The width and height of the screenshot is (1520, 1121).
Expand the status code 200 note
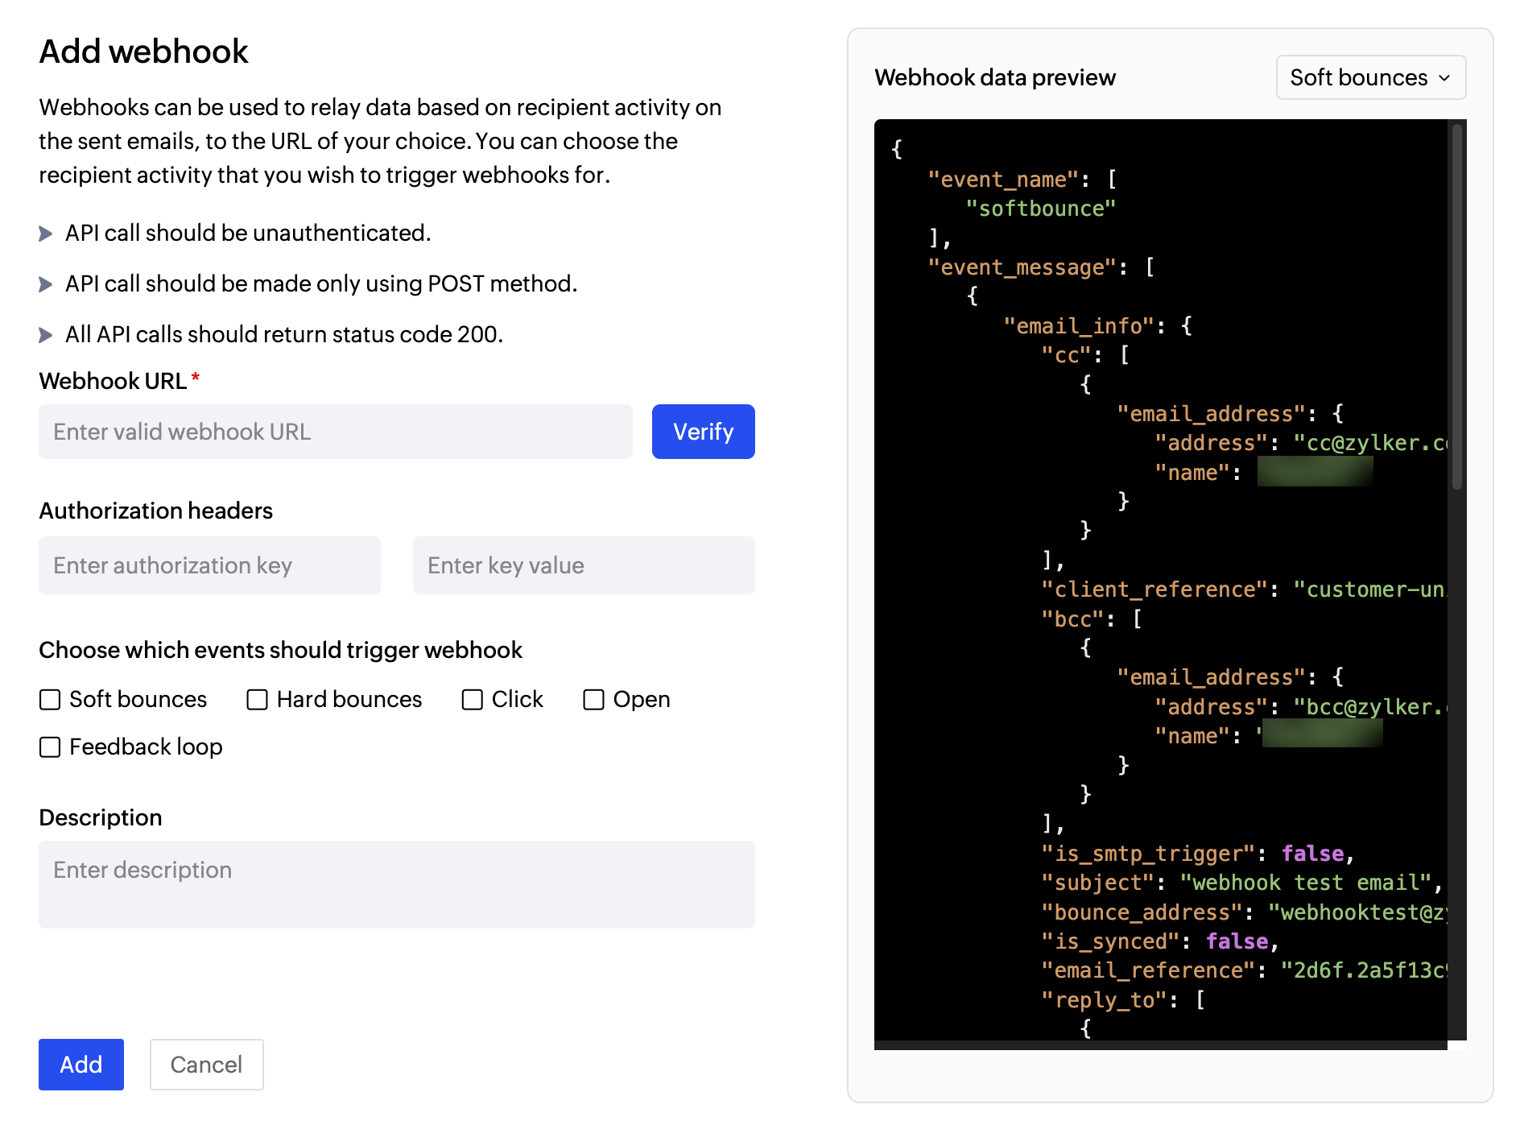tap(46, 334)
